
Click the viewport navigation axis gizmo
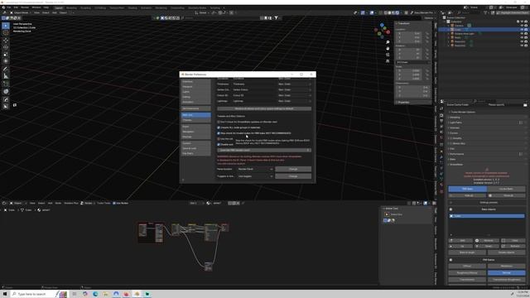(x=382, y=31)
